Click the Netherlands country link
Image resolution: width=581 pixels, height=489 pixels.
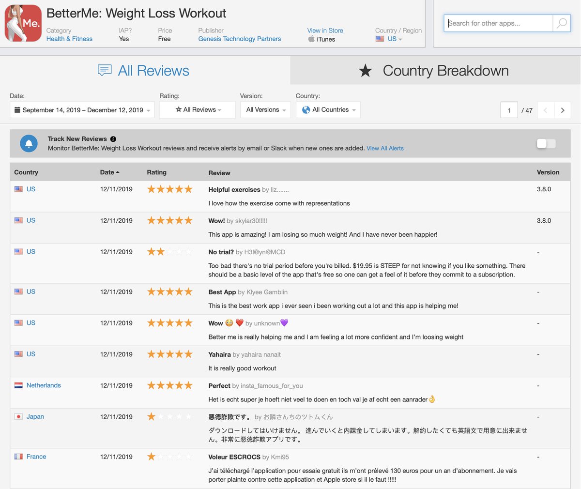[44, 385]
